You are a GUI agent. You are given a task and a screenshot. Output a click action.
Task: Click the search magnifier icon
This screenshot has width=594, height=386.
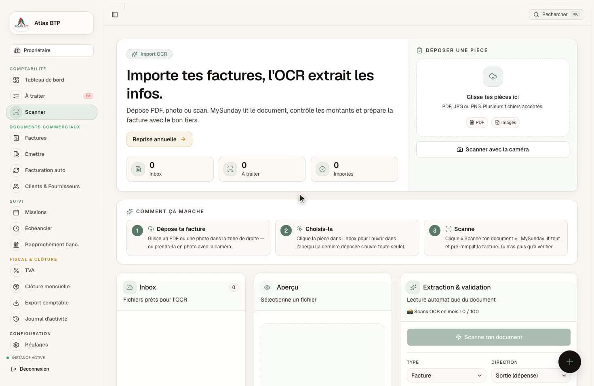536,15
